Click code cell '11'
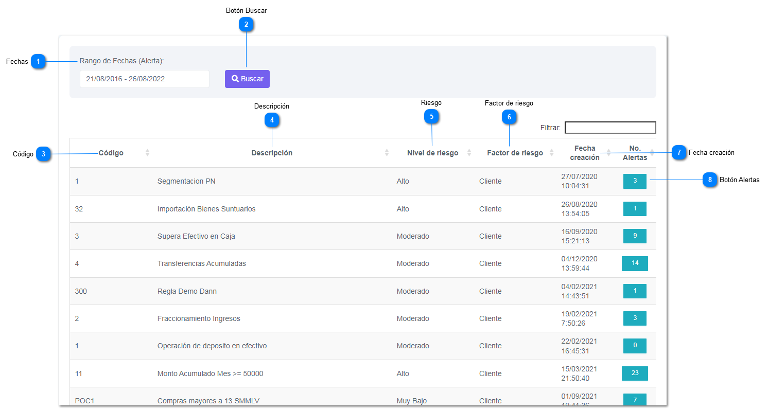This screenshot has height=410, width=768. 79,373
